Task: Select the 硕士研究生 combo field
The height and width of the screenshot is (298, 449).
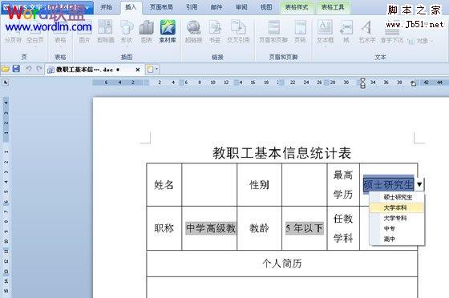Action: click(388, 184)
